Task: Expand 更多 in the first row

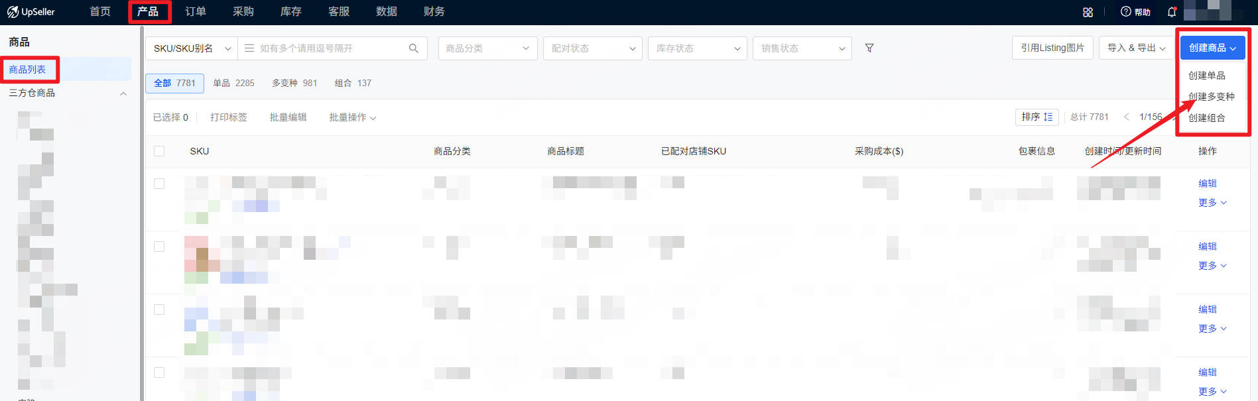Action: 1212,203
